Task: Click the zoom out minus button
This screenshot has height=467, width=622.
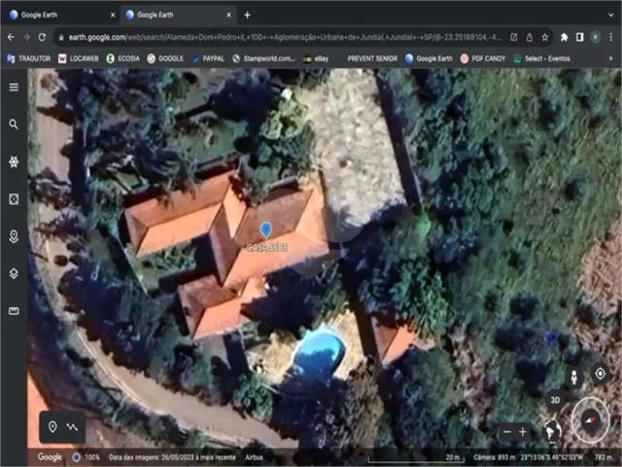Action: 505,431
